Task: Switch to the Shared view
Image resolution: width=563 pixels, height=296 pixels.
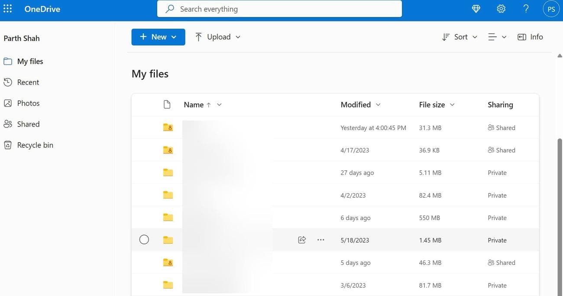Action: click(28, 124)
